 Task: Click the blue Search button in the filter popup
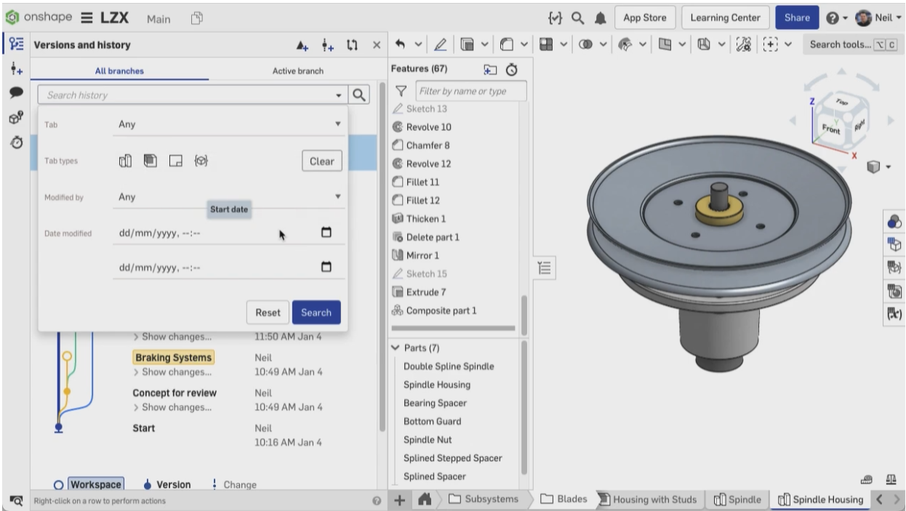pyautogui.click(x=316, y=313)
